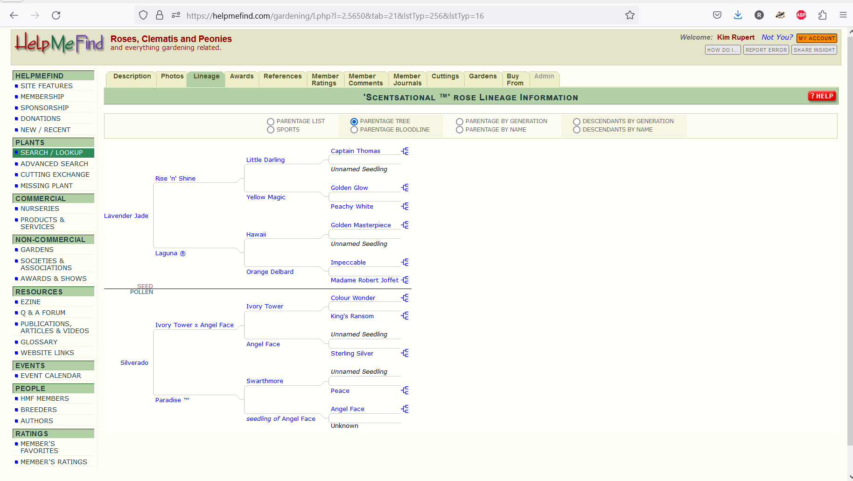Open Laguna rose link
This screenshot has width=853, height=481.
170,253
